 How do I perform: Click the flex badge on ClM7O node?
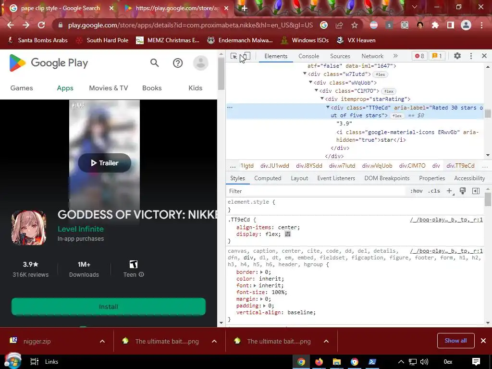point(389,91)
